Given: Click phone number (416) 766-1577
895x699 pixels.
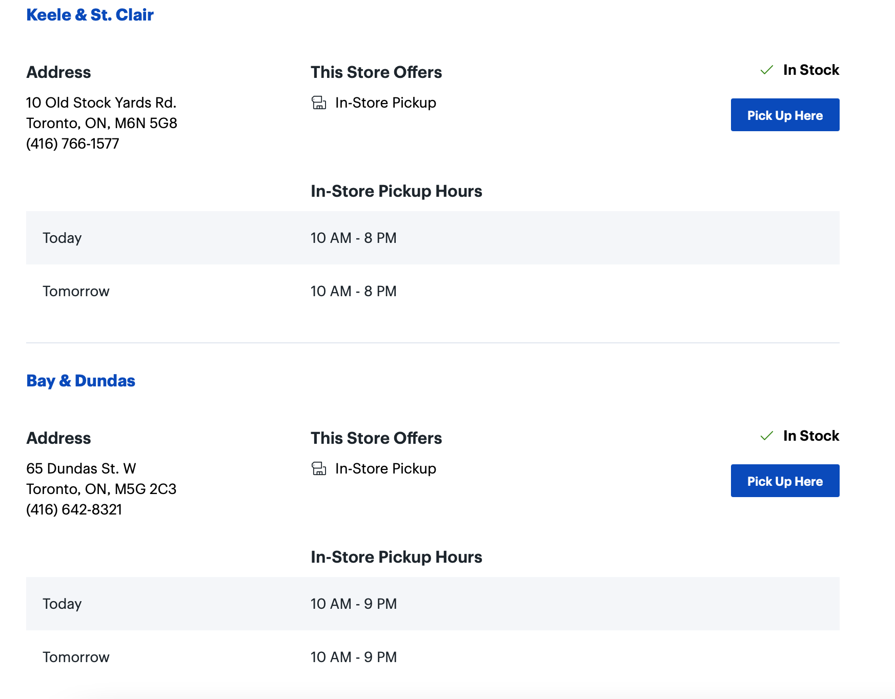Looking at the screenshot, I should (x=73, y=144).
